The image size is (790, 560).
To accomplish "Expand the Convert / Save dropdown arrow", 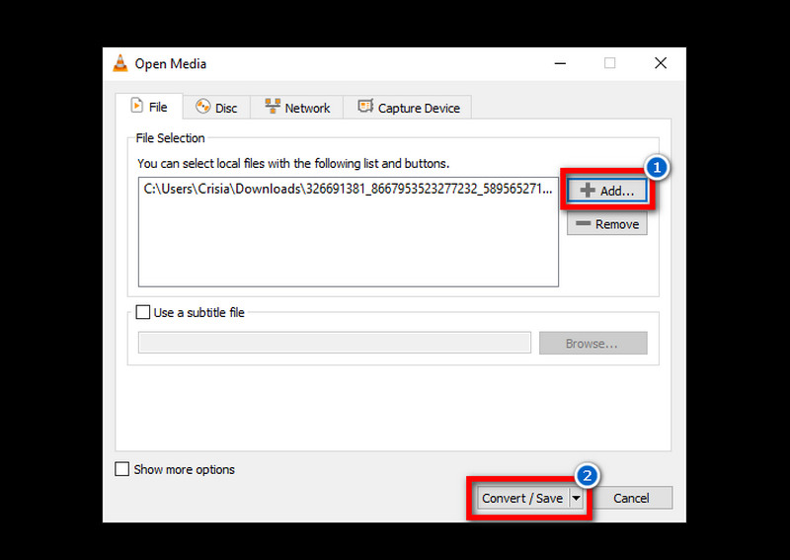I will (x=576, y=499).
